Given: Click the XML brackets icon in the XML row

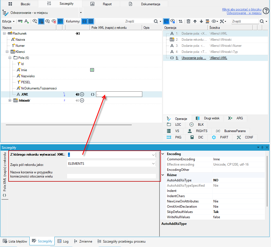Looking at the screenshot, I should tap(93, 94).
